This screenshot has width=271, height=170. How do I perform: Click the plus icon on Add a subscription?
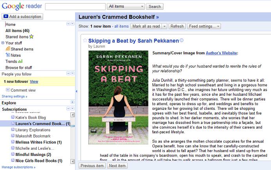[x=6, y=16]
